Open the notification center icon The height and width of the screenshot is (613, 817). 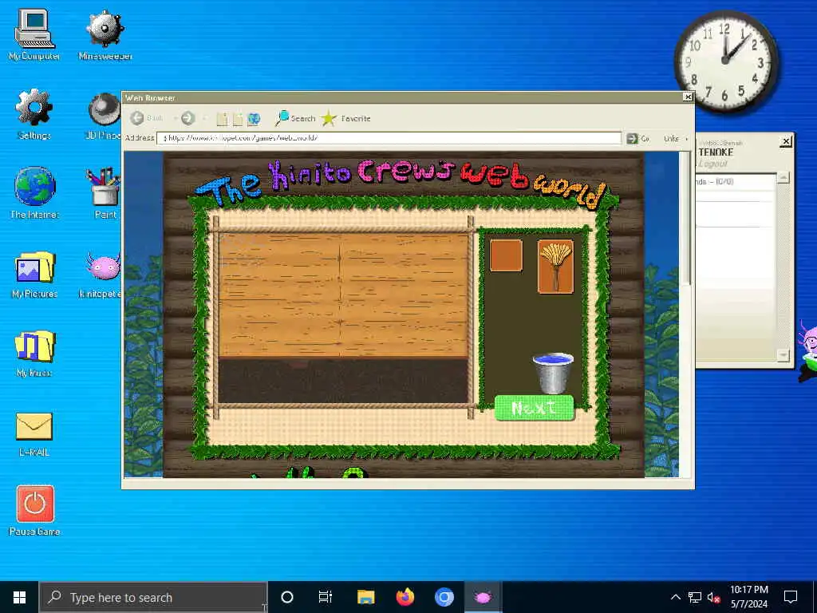[791, 597]
